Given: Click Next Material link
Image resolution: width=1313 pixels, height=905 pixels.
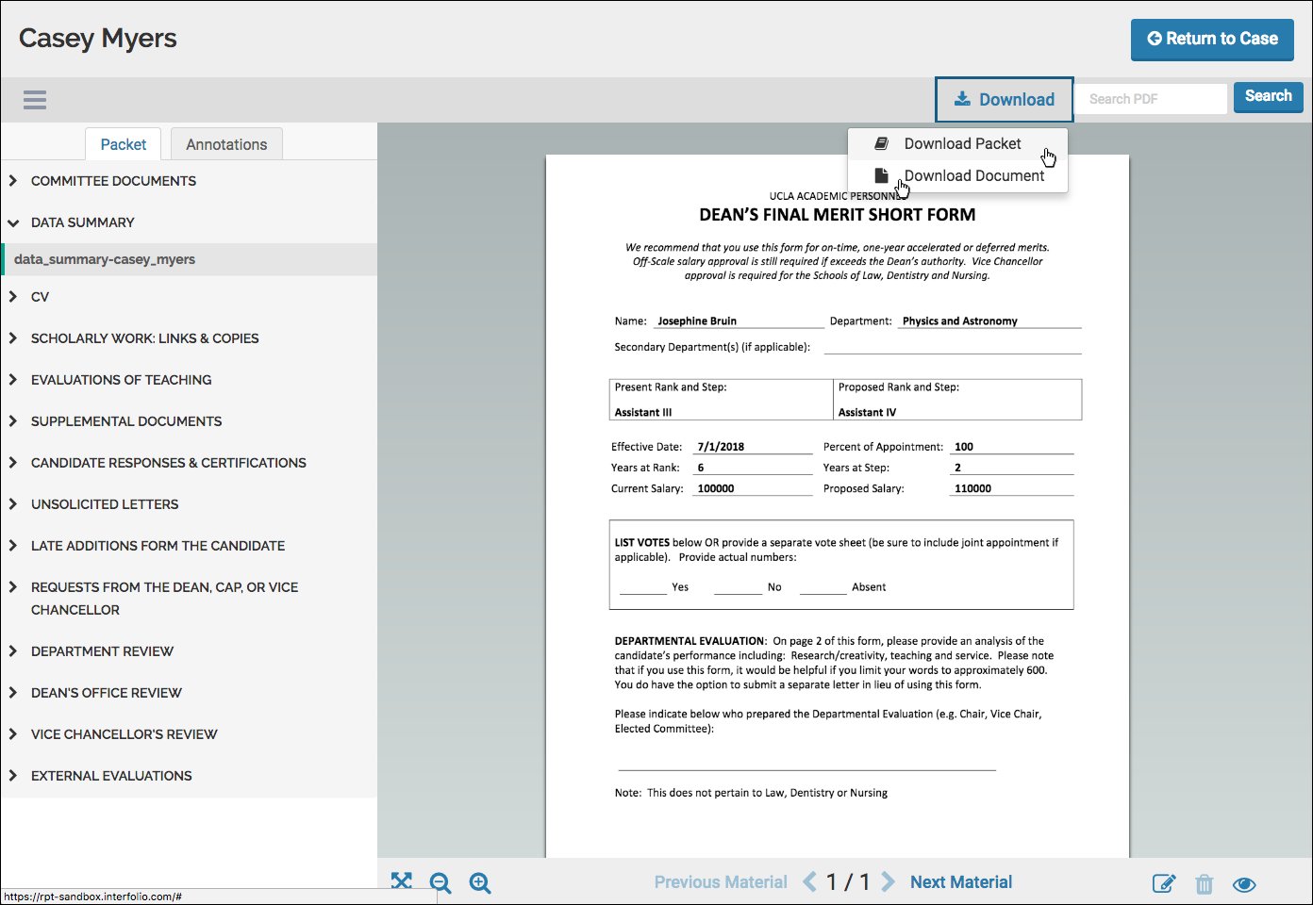Looking at the screenshot, I should click(961, 882).
